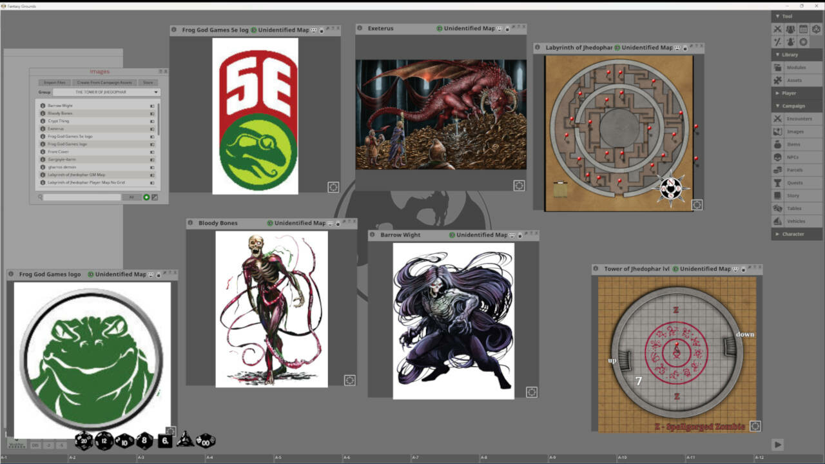Click the d20 die icon
This screenshot has width=825, height=464.
click(84, 441)
